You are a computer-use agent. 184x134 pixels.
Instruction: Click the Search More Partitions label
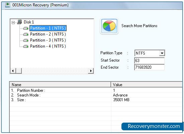click(140, 26)
